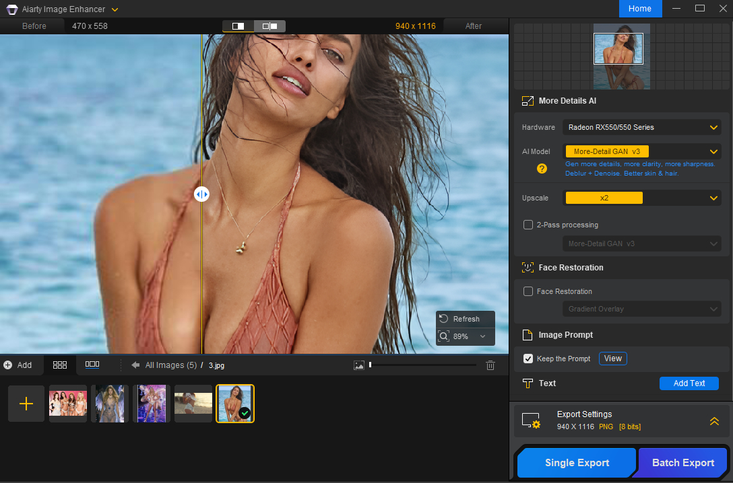Viewport: 733px width, 483px height.
Task: Open the AI Model dropdown
Action: 713,151
